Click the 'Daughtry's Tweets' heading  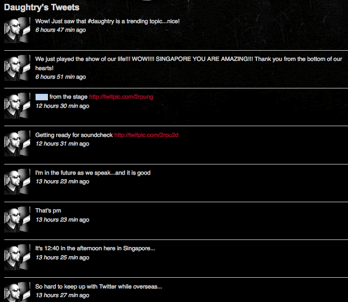(41, 8)
